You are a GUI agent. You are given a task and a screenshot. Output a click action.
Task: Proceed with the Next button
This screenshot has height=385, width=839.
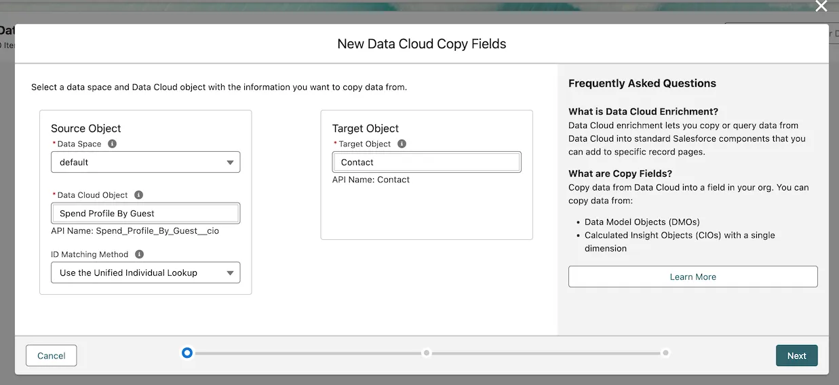[796, 356]
